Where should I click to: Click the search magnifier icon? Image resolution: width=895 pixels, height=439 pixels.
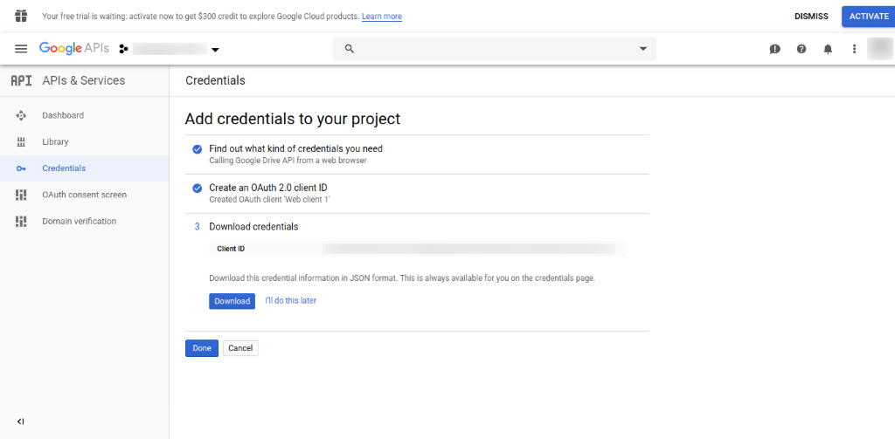[350, 49]
